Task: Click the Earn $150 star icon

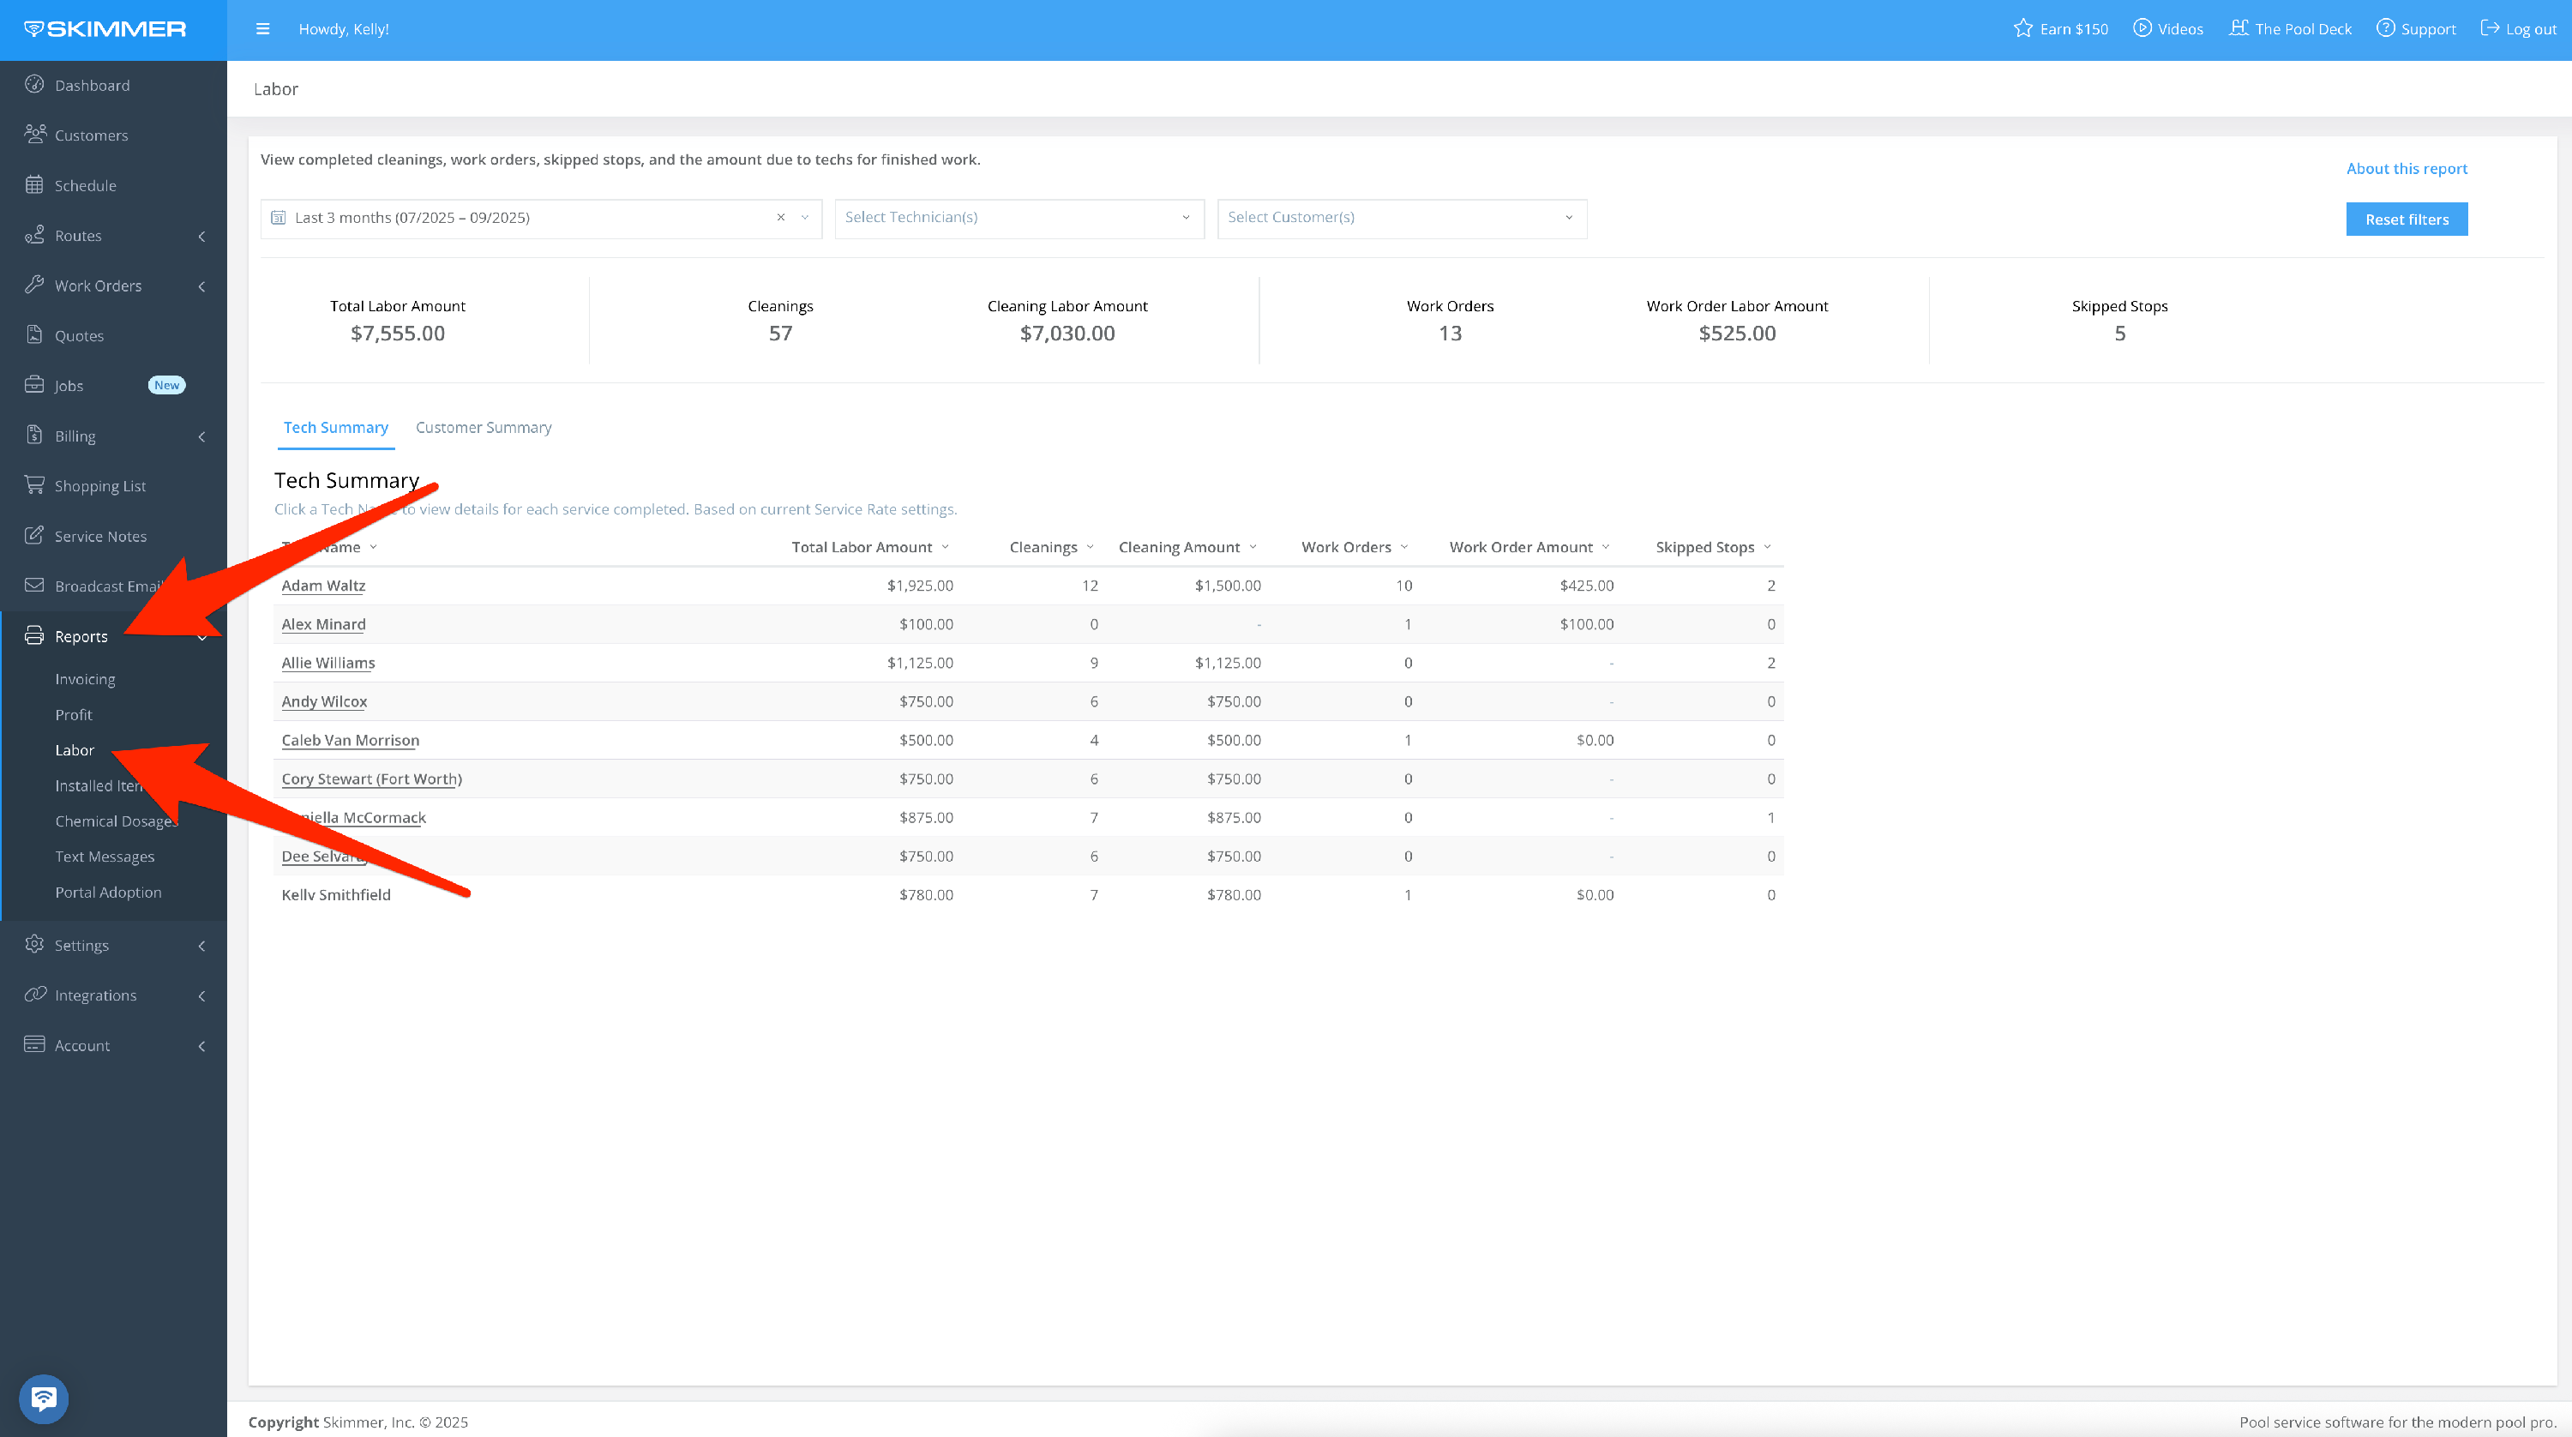Action: click(2022, 29)
